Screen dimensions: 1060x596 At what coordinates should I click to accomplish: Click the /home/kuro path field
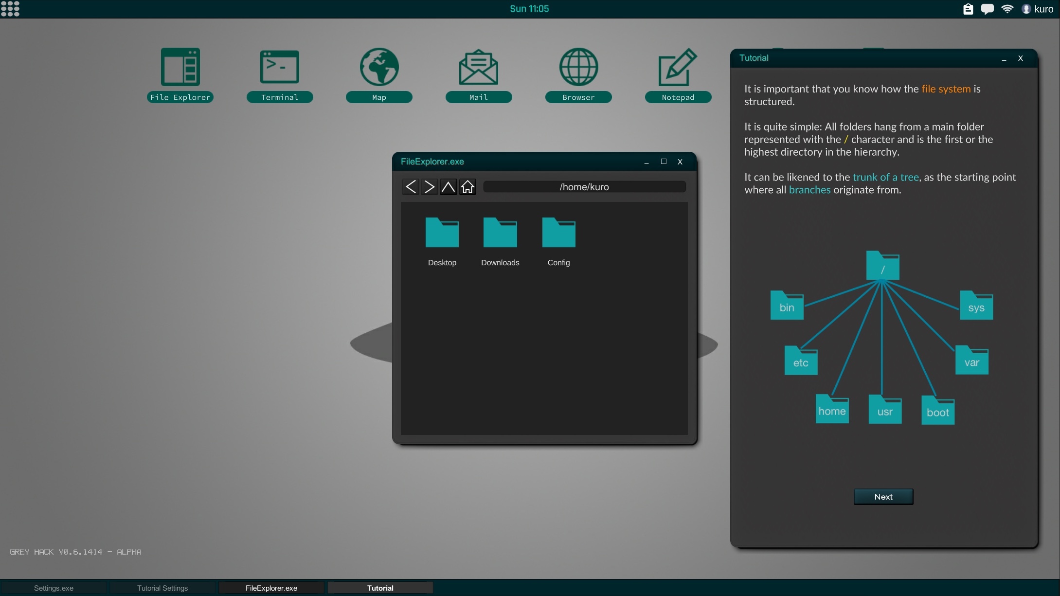pyautogui.click(x=584, y=187)
